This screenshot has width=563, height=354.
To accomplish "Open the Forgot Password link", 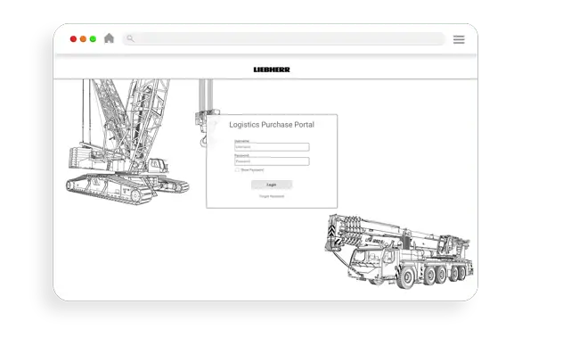I will click(x=272, y=196).
